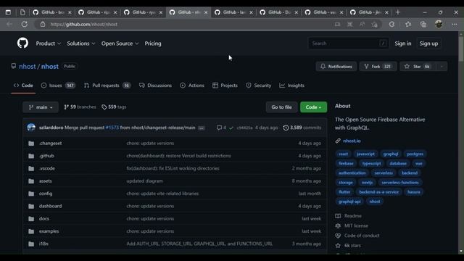Viewport: 464px width, 261px height.
Task: Switch to Pull requests tab
Action: click(107, 86)
